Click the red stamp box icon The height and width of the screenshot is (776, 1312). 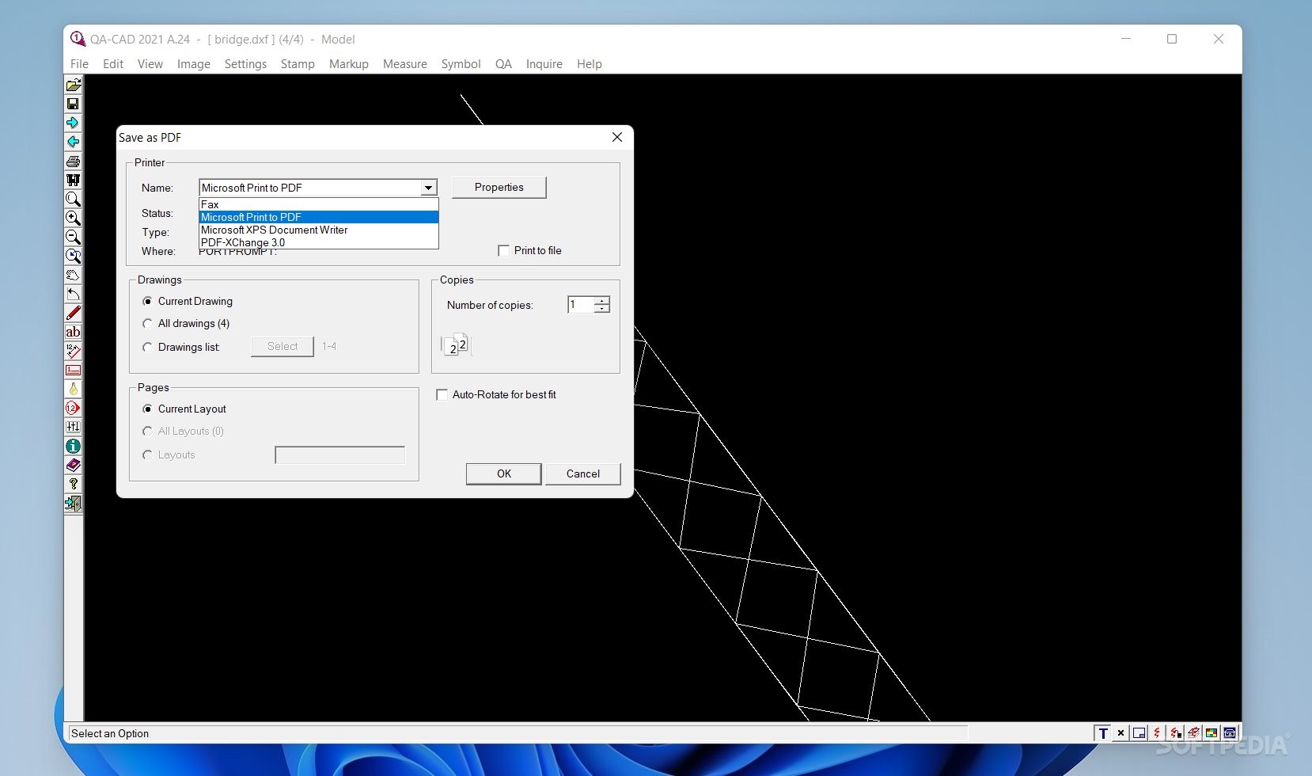point(73,370)
